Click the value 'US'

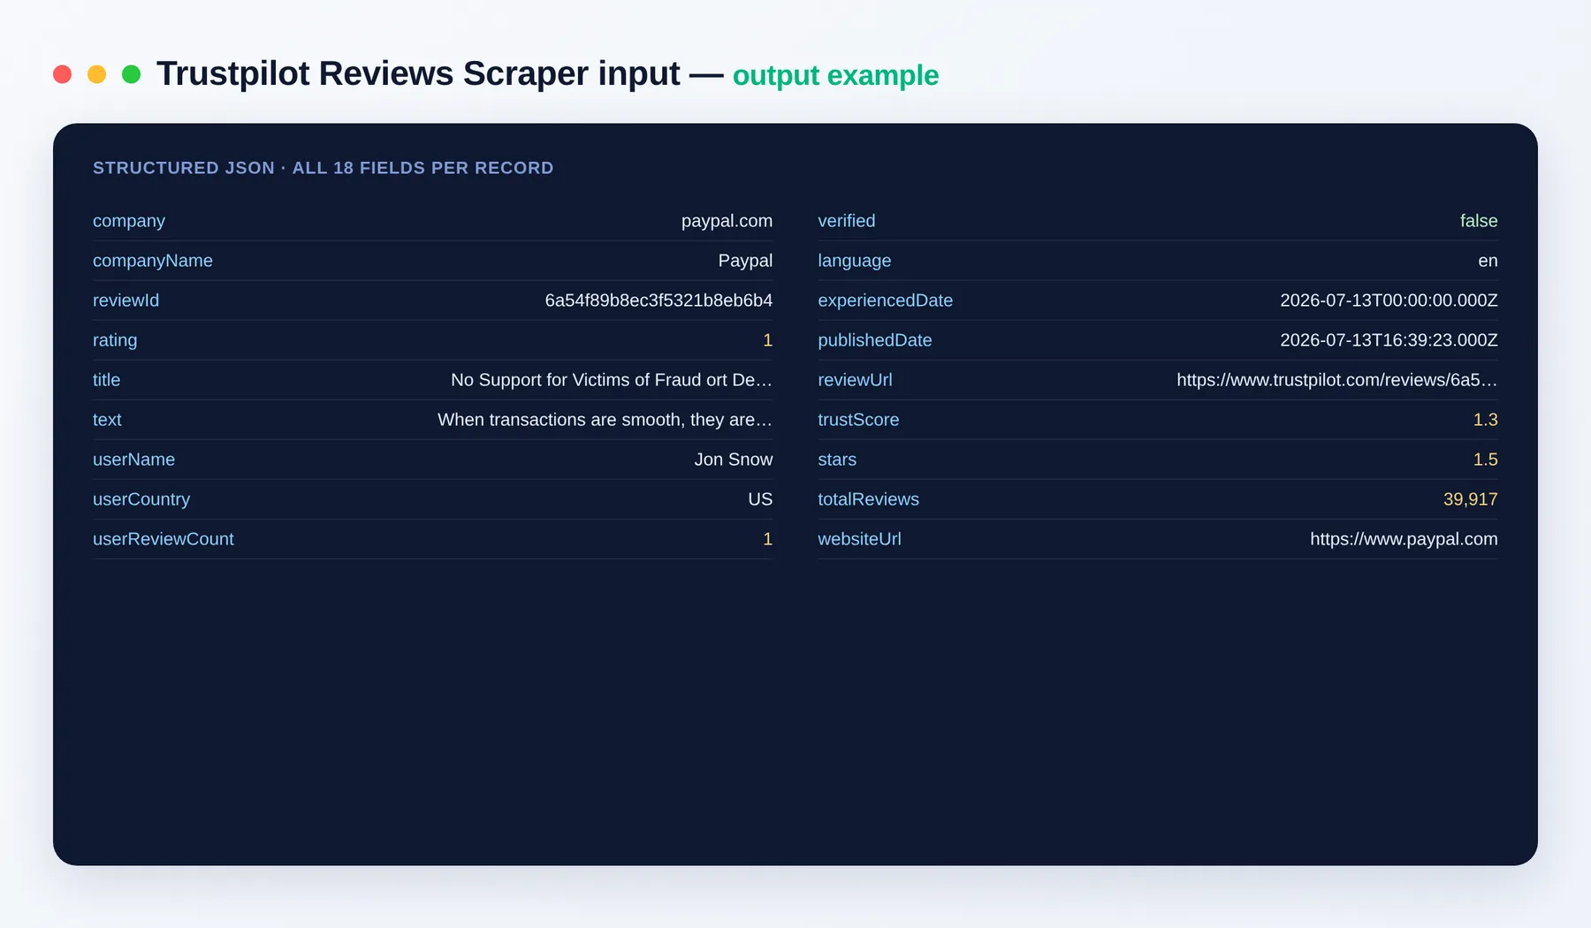tap(760, 499)
